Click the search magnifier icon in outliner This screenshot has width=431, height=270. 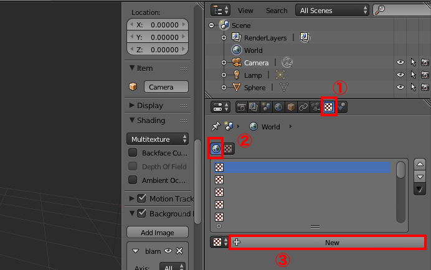380,10
